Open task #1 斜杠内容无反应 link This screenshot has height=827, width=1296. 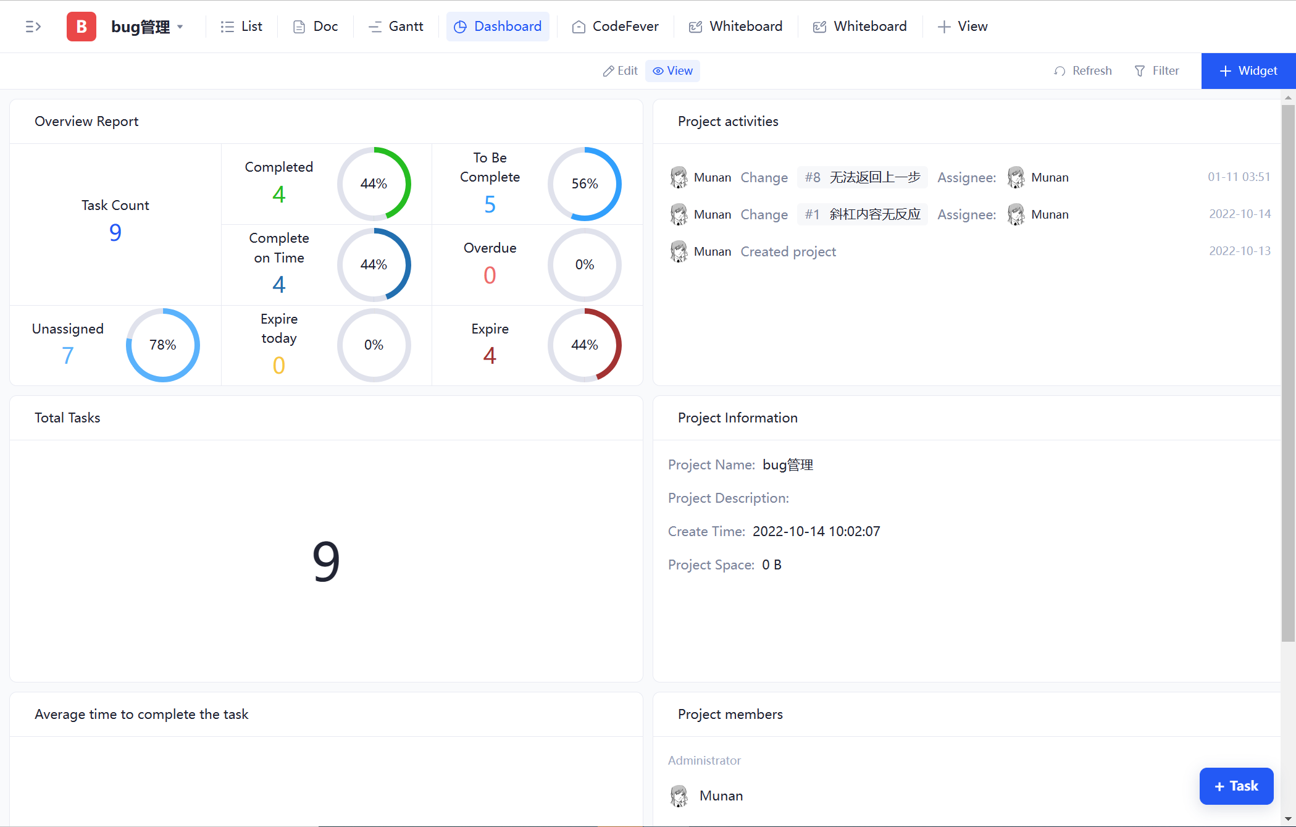[x=862, y=214]
